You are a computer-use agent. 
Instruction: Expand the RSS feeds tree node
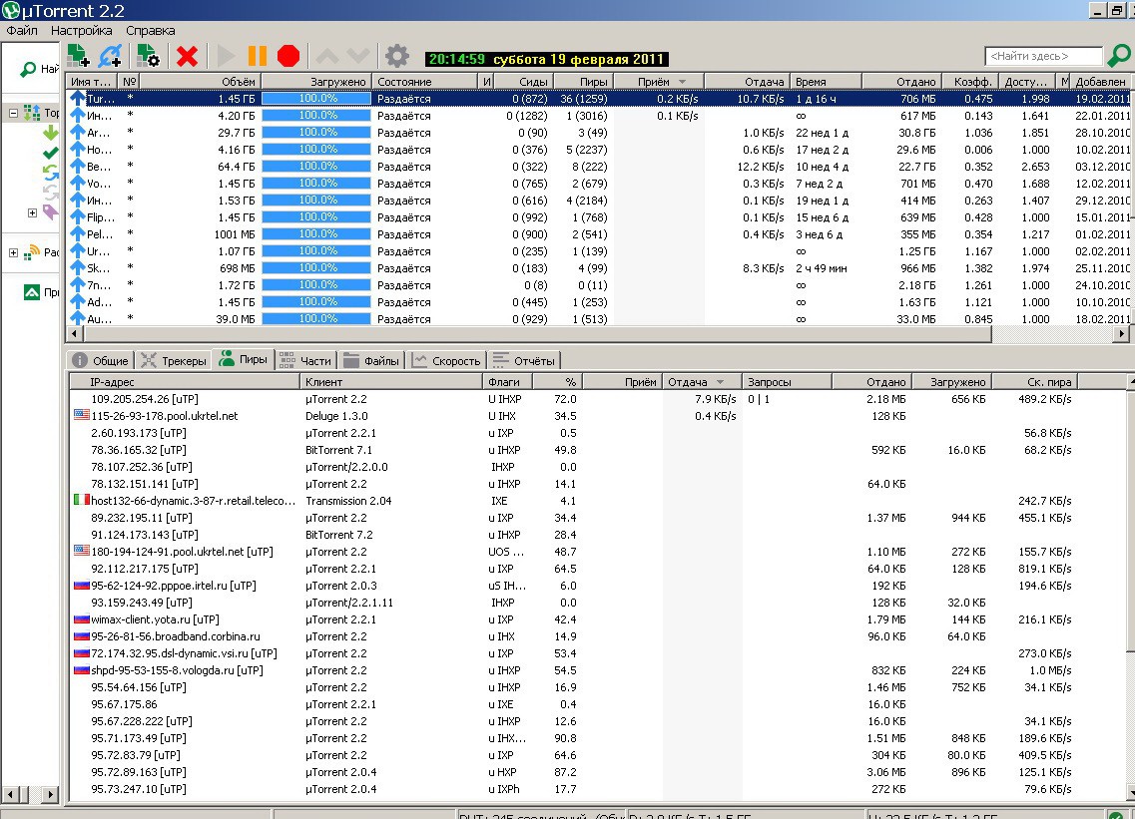coord(13,252)
